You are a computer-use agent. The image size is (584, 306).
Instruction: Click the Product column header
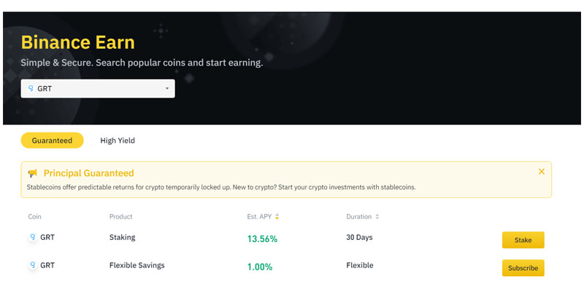point(120,216)
